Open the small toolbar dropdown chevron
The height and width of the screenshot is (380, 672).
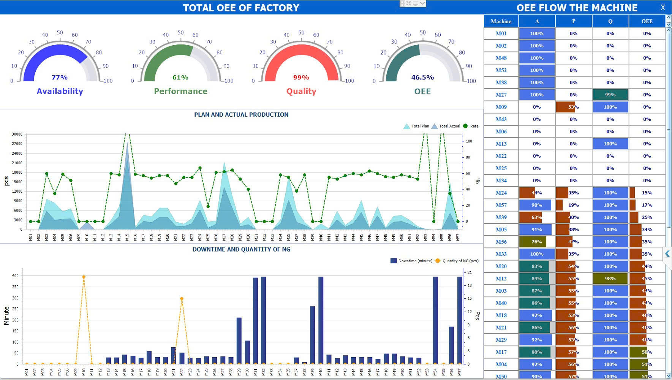tap(422, 3)
